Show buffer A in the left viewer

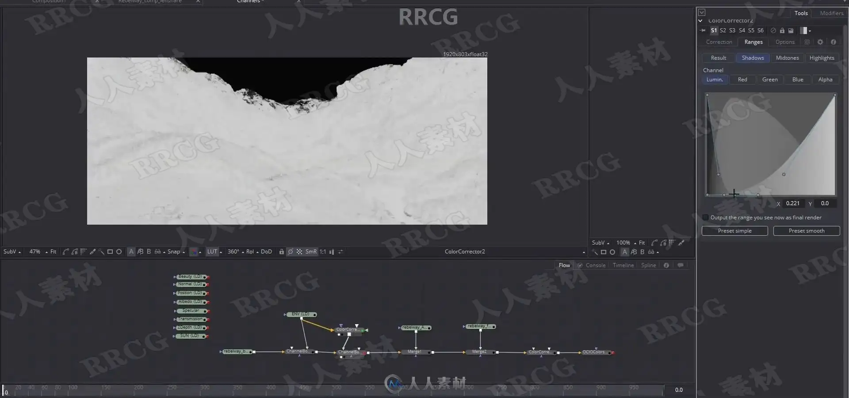(x=131, y=252)
